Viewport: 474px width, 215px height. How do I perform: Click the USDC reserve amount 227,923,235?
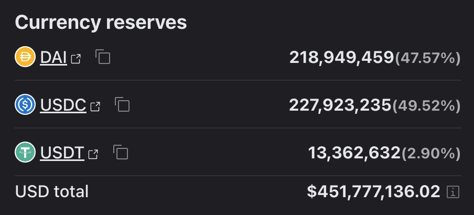click(x=340, y=105)
